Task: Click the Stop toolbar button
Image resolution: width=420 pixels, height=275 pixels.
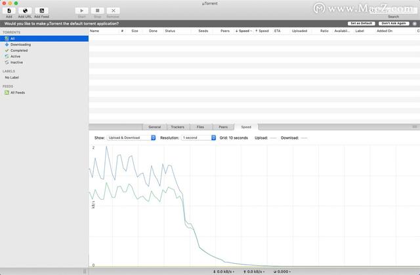Action: (x=98, y=10)
